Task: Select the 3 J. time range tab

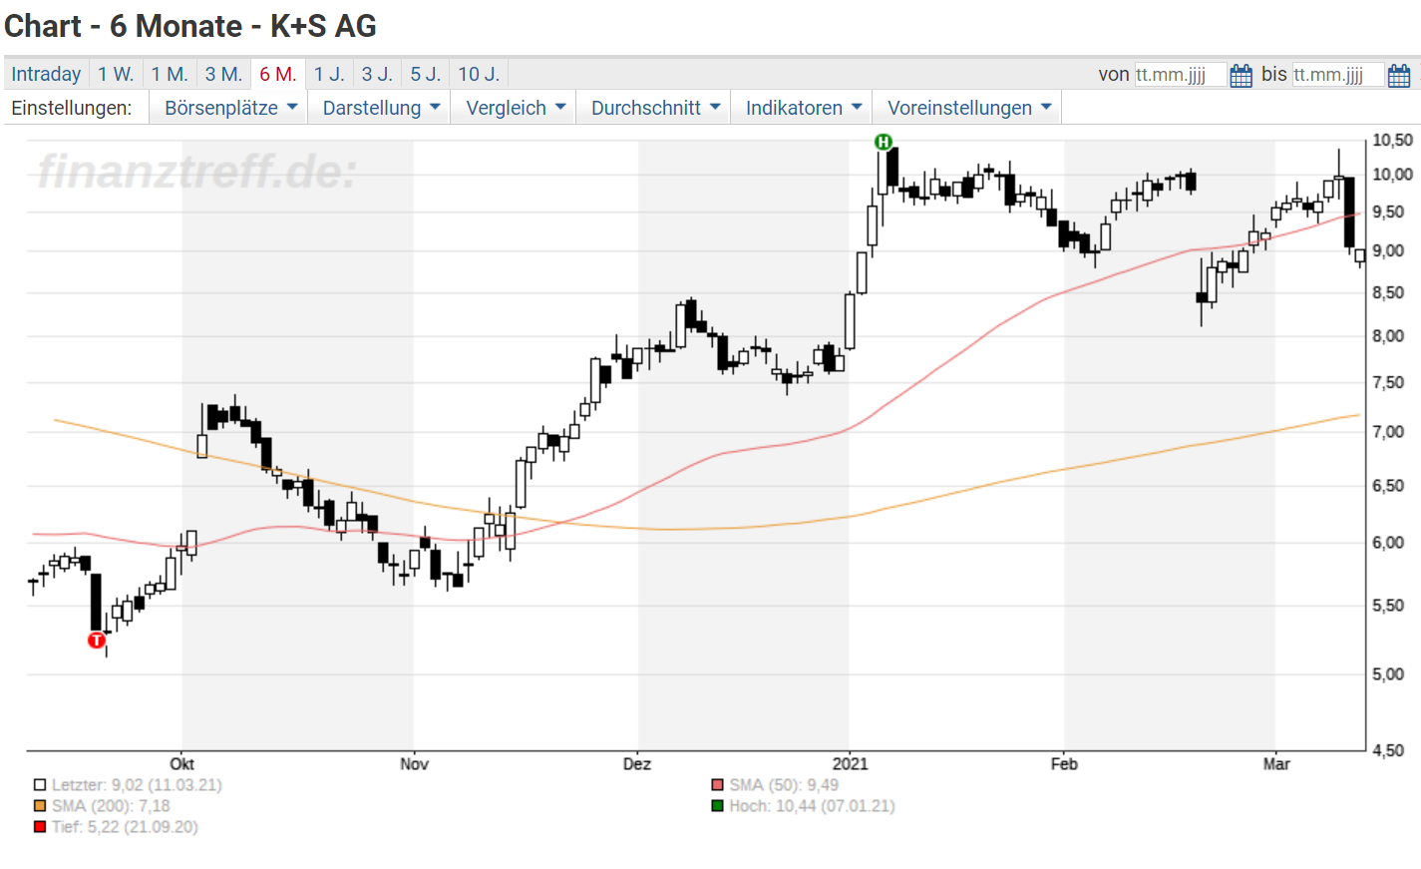Action: [x=377, y=74]
